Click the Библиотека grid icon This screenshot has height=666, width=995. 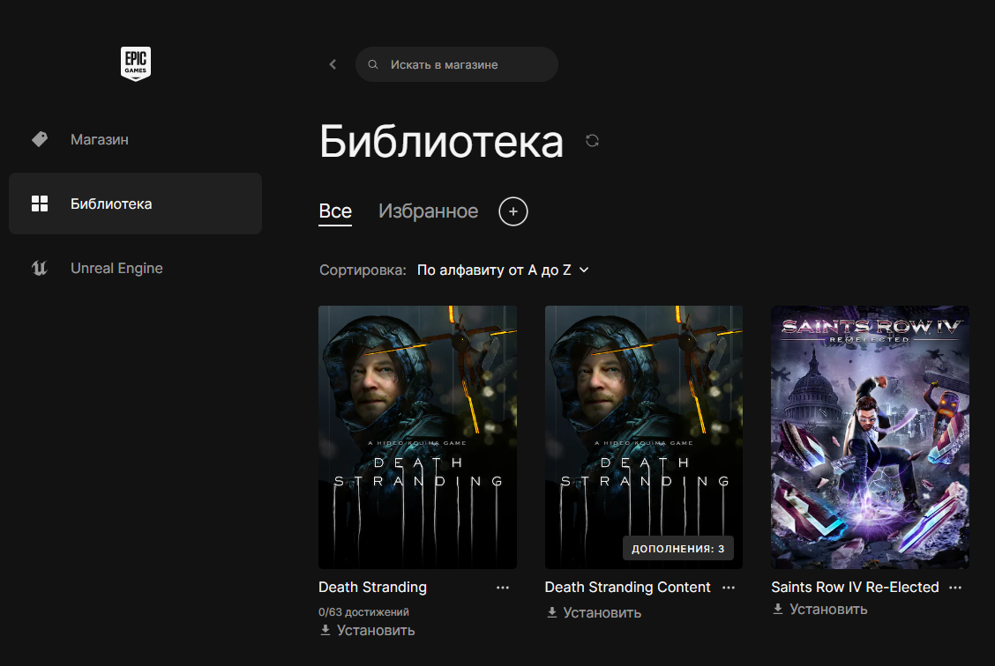click(40, 203)
